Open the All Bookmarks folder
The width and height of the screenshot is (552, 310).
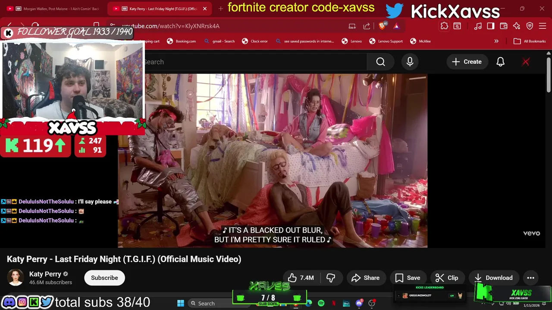530,41
